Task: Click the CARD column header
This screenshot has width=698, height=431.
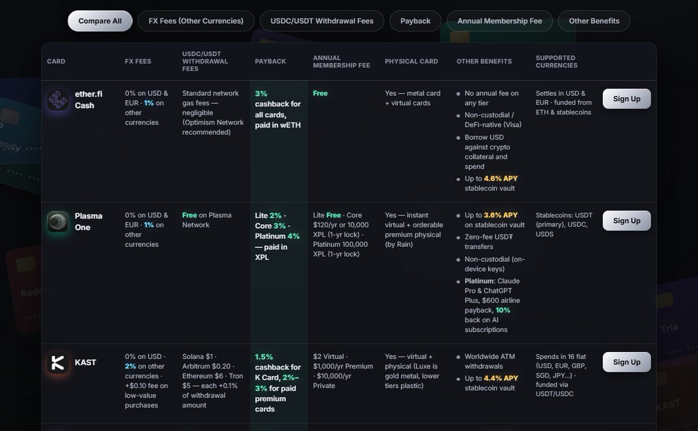Action: pyautogui.click(x=56, y=62)
